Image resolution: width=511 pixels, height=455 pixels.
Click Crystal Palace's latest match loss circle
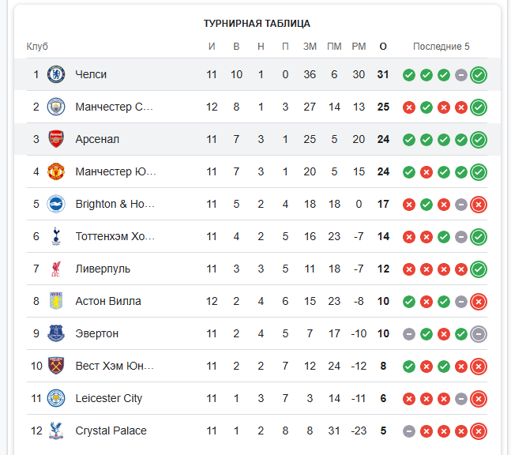coord(479,431)
